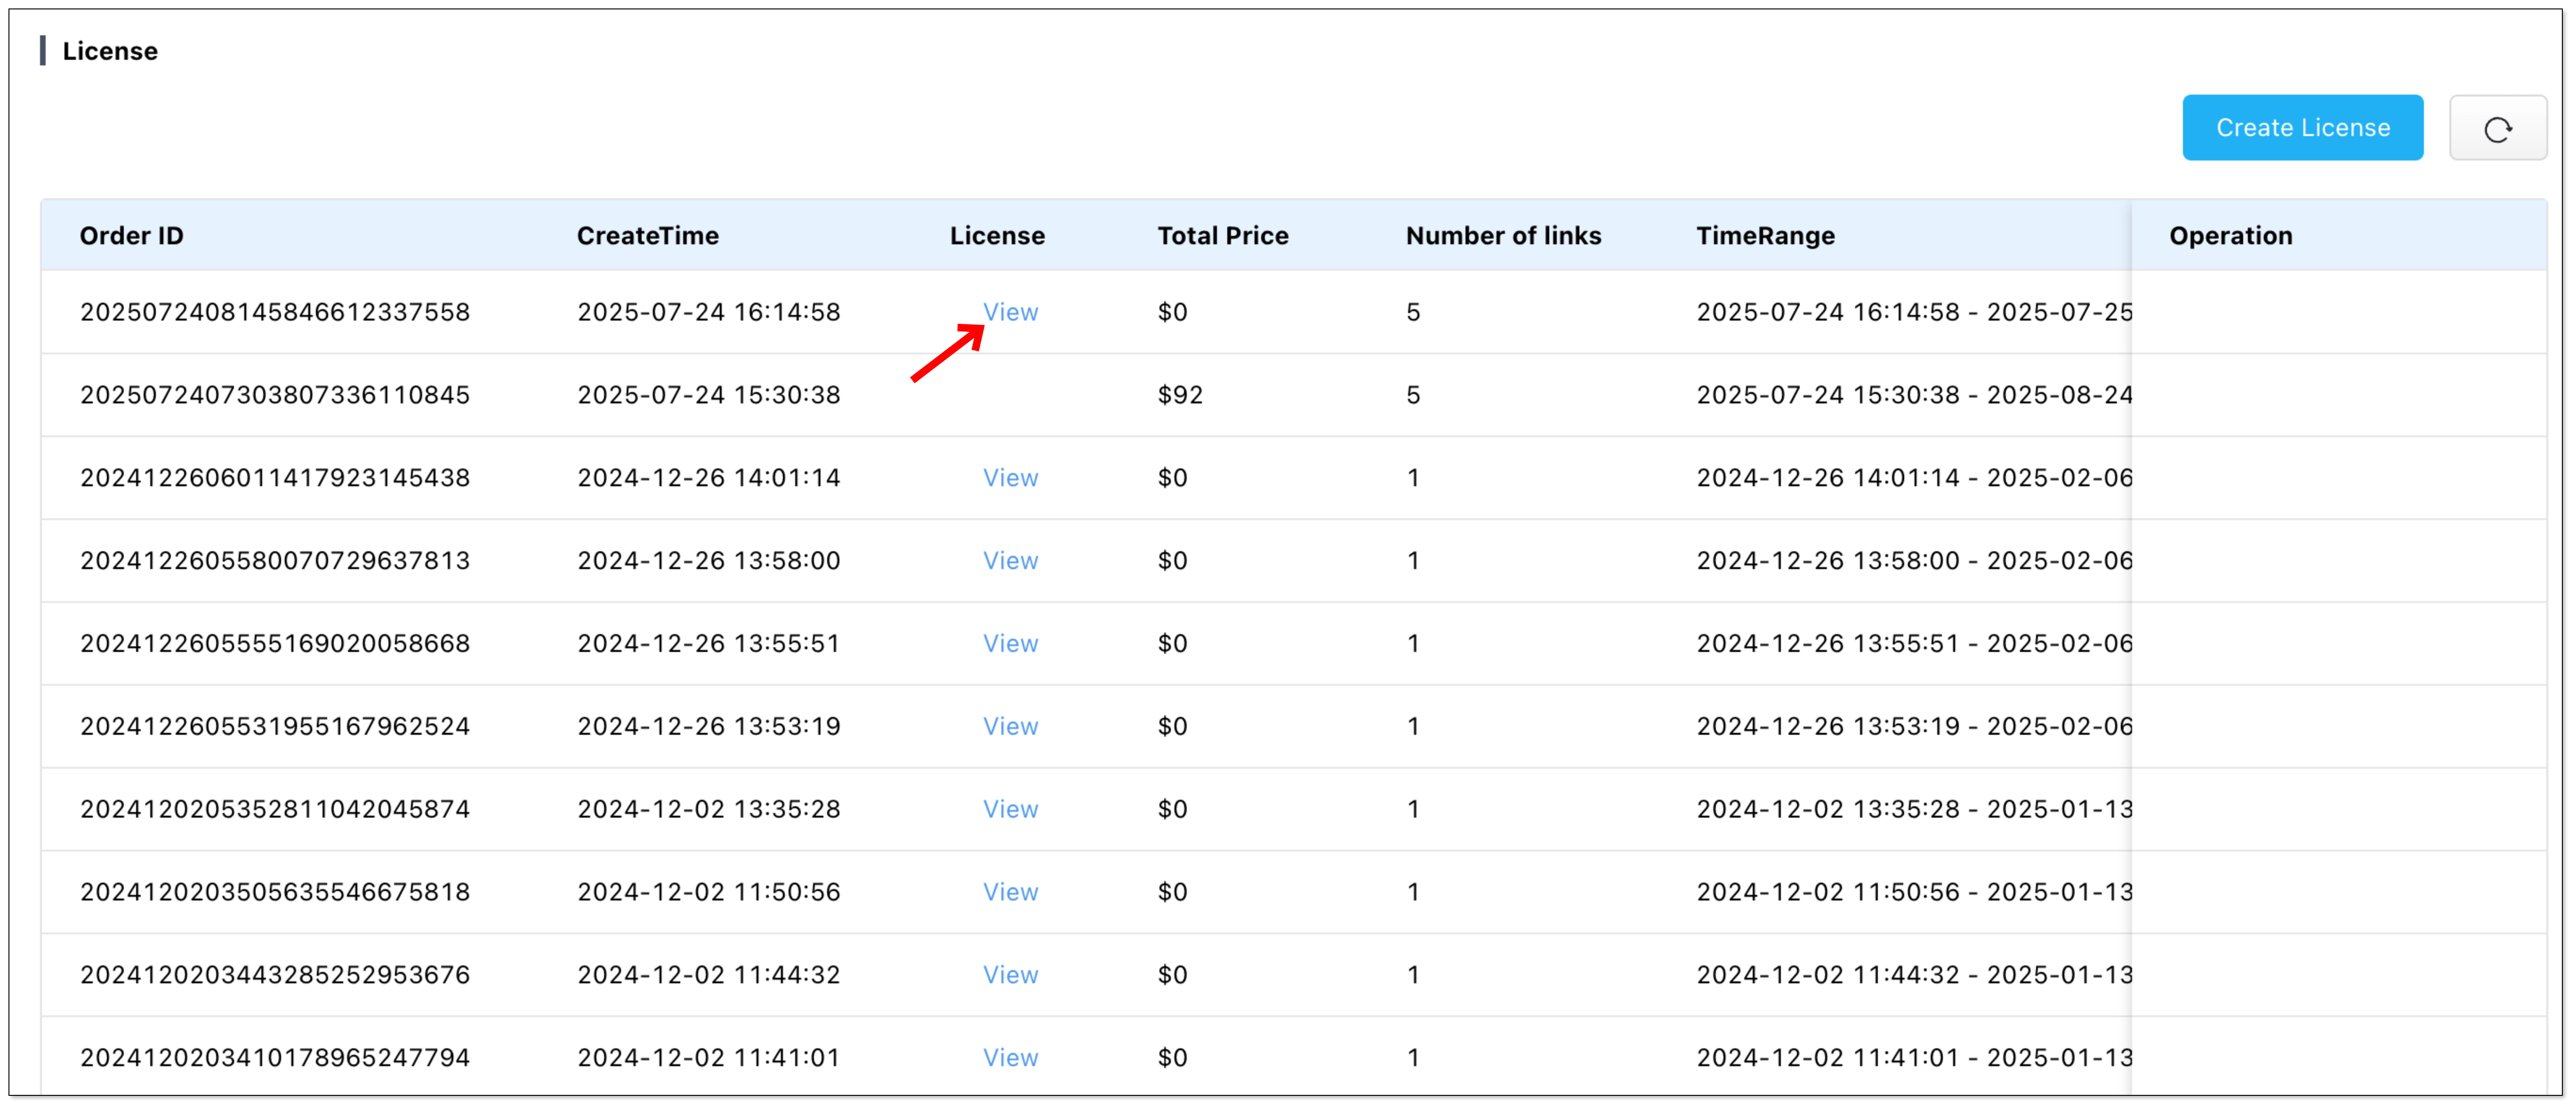Open View link created 2024-12-02 11:41:01

[1010, 1058]
